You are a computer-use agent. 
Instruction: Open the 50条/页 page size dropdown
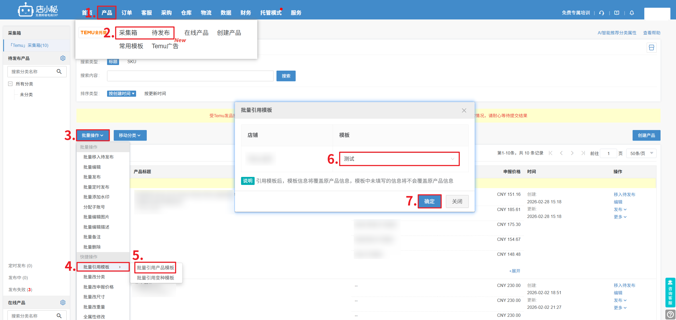click(641, 153)
